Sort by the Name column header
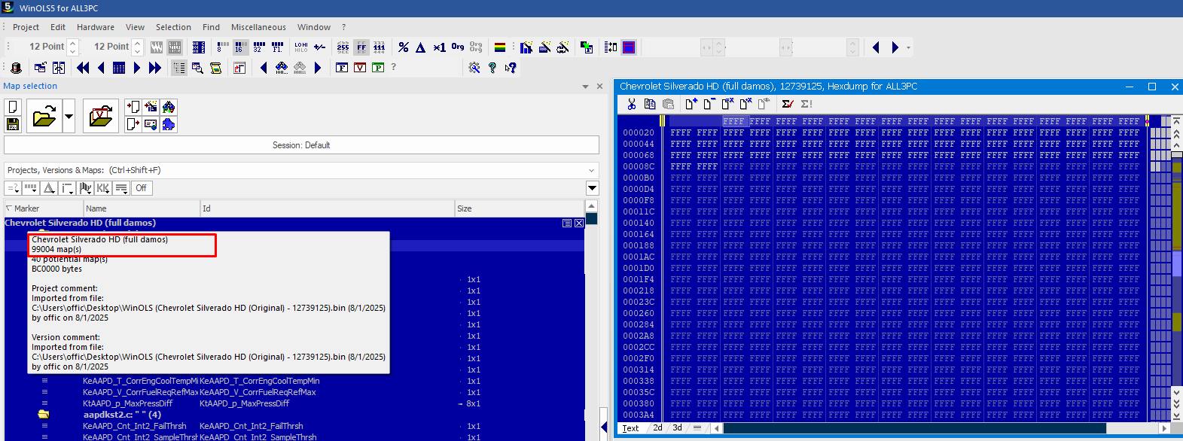This screenshot has height=441, width=1183. click(142, 208)
